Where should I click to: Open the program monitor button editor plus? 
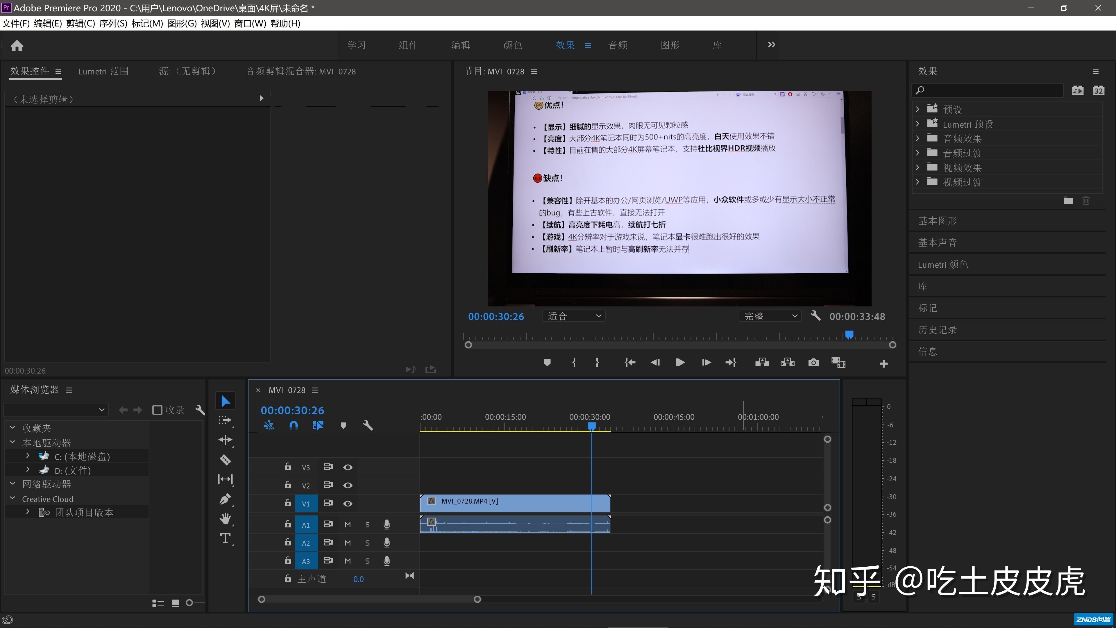pyautogui.click(x=884, y=364)
